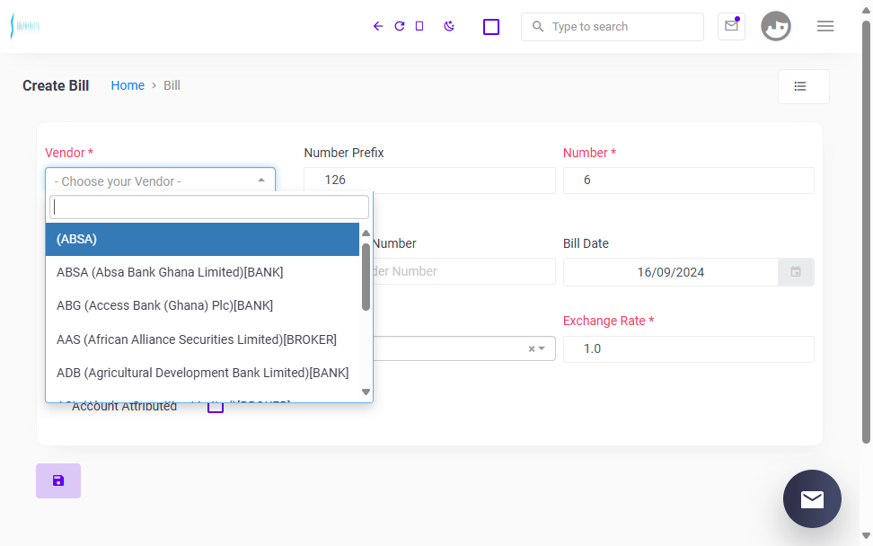The height and width of the screenshot is (546, 873).
Task: Click vendor list scroll up arrow
Action: [366, 233]
